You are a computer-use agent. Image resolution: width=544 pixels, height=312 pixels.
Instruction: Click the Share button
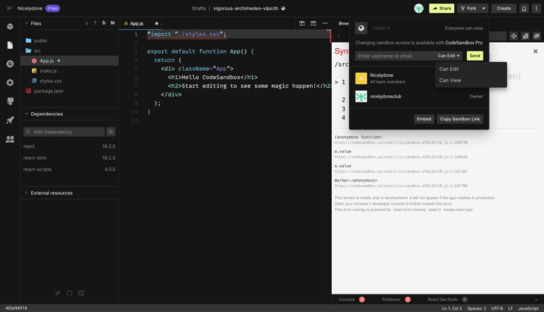[441, 8]
